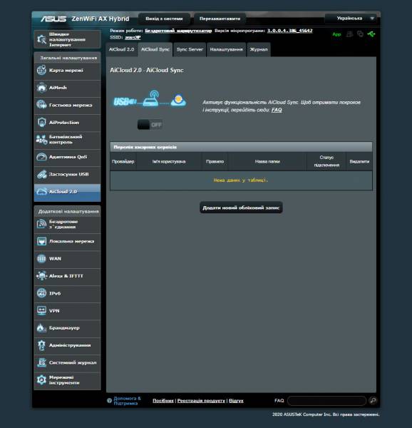Click the guest network users status icon
This screenshot has height=428, width=412.
[349, 34]
